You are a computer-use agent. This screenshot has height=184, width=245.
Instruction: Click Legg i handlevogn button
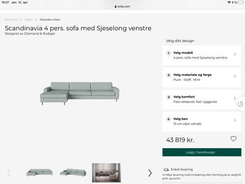202,152
